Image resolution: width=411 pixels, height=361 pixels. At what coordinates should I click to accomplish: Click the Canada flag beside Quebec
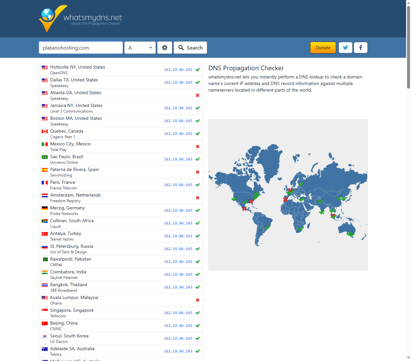pos(45,131)
